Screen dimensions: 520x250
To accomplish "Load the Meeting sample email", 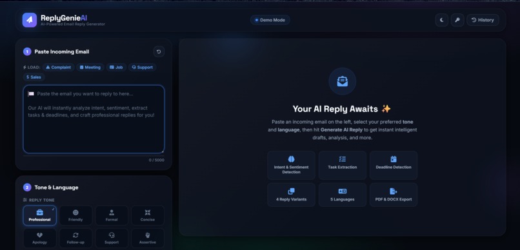I will point(90,67).
